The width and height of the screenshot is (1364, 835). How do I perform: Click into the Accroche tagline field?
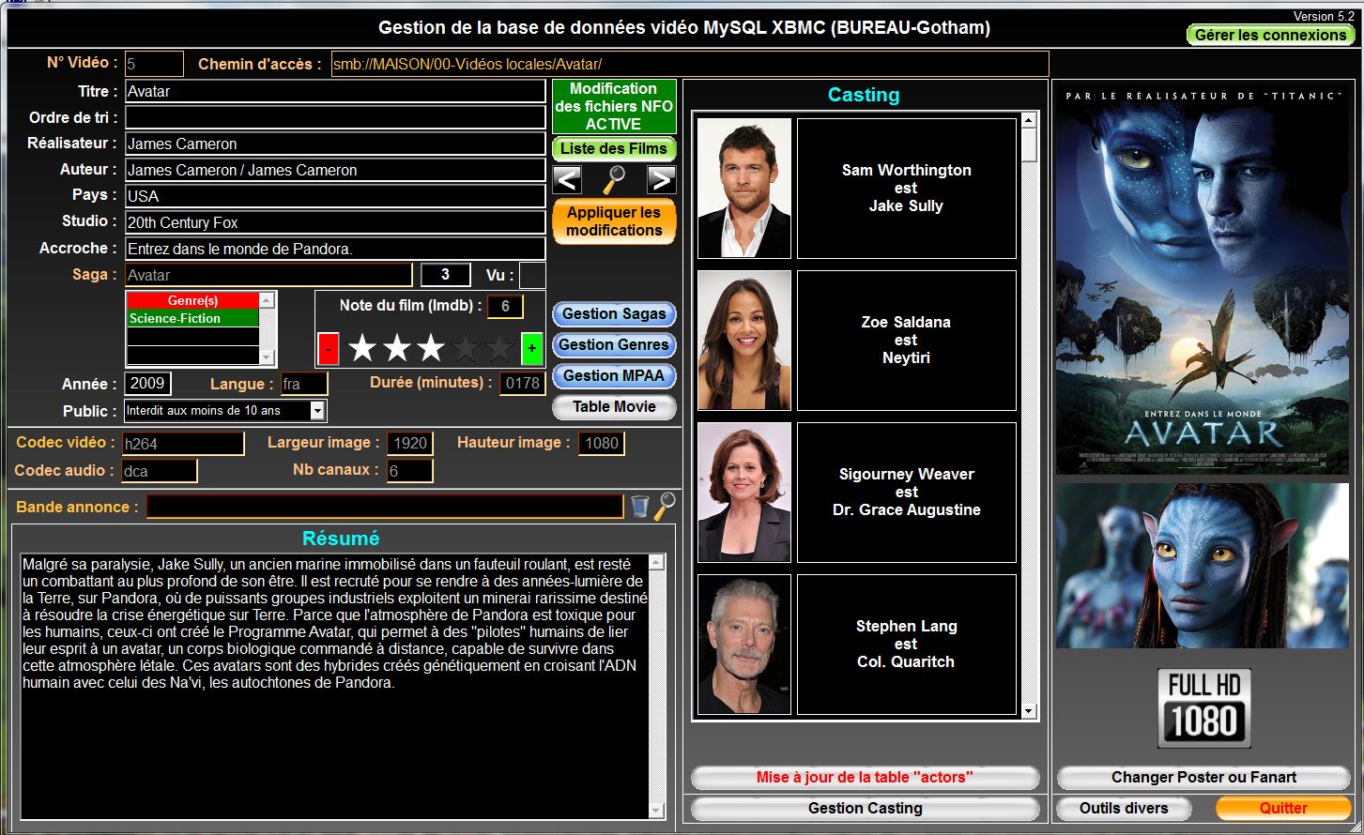(335, 249)
